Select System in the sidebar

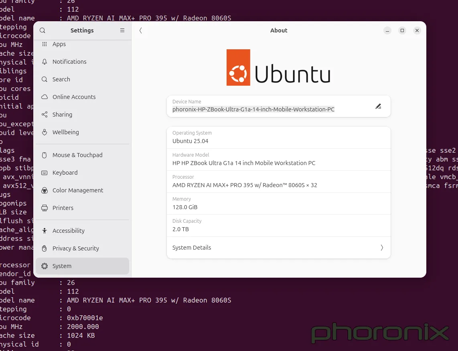[x=62, y=266]
